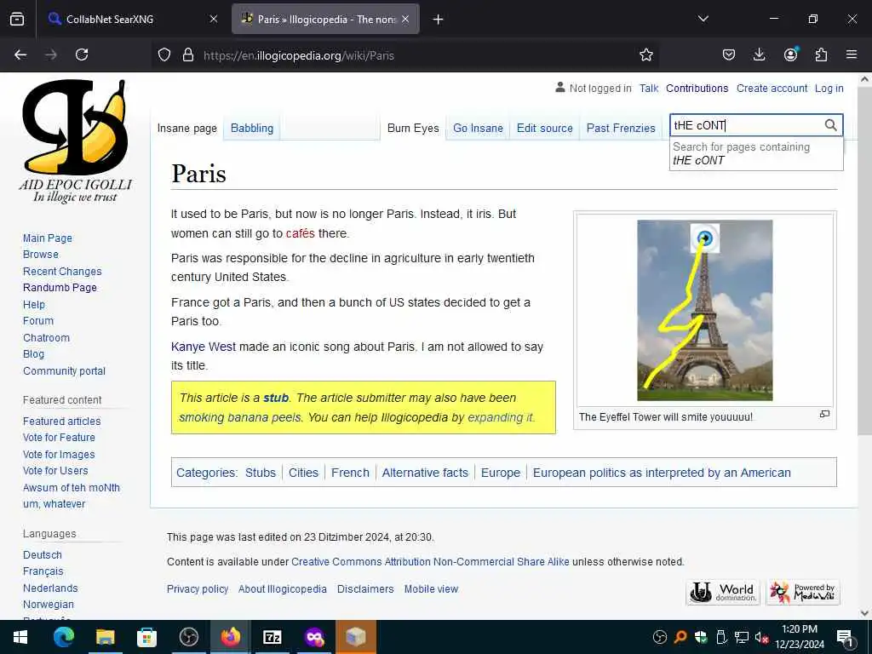872x654 pixels.
Task: Click the stub link in yellow box
Action: tap(276, 398)
